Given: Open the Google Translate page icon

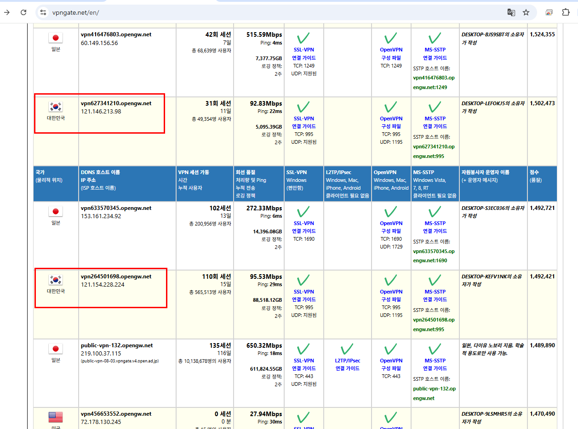Looking at the screenshot, I should click(x=511, y=12).
